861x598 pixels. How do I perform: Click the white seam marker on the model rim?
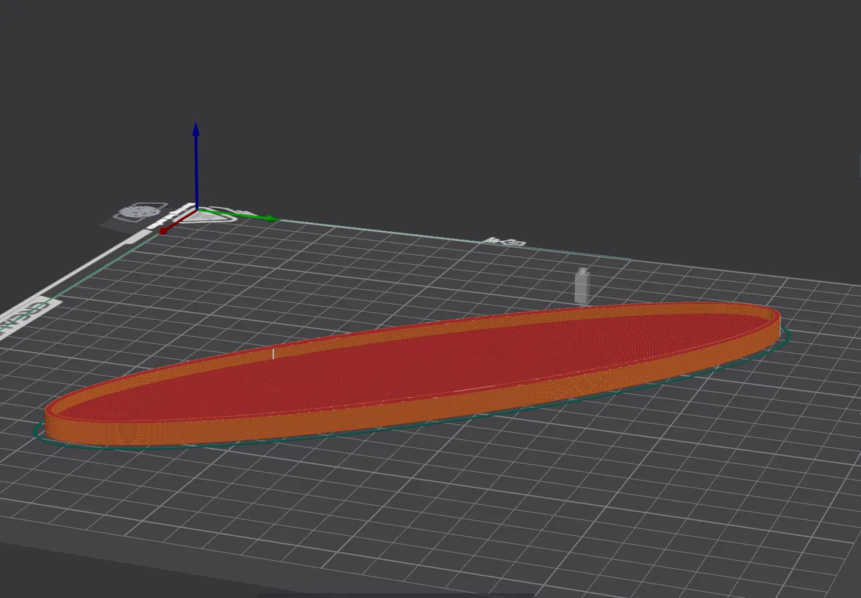pos(273,353)
